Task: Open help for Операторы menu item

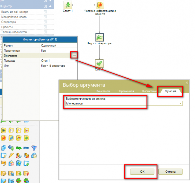Action: click(45, 22)
